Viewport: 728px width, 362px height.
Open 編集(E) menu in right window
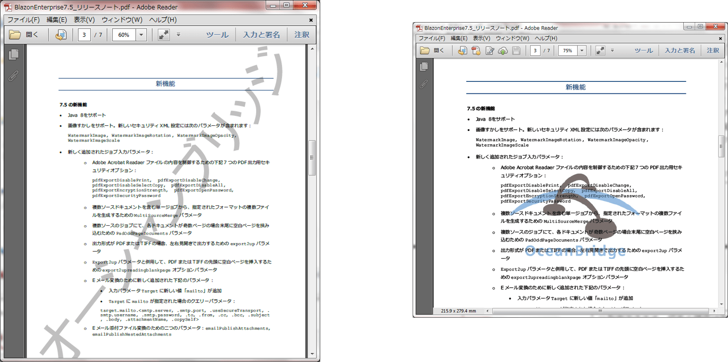point(459,38)
